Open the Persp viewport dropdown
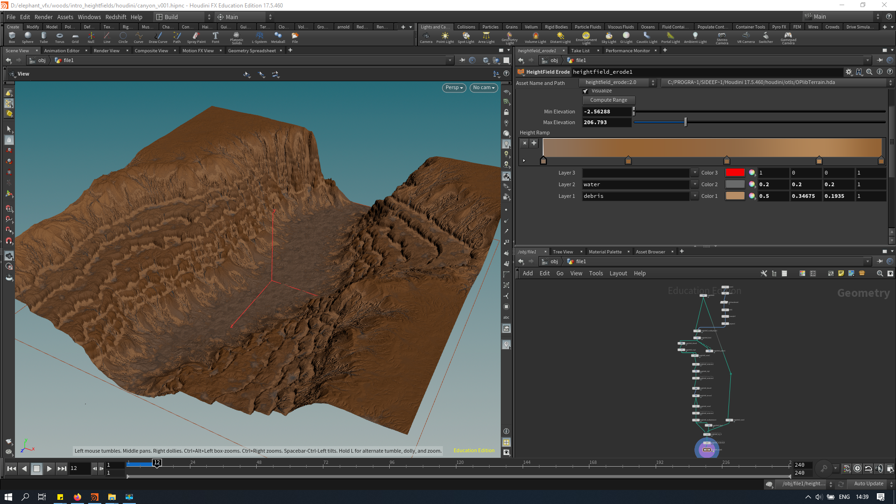Image resolution: width=896 pixels, height=504 pixels. coord(454,88)
